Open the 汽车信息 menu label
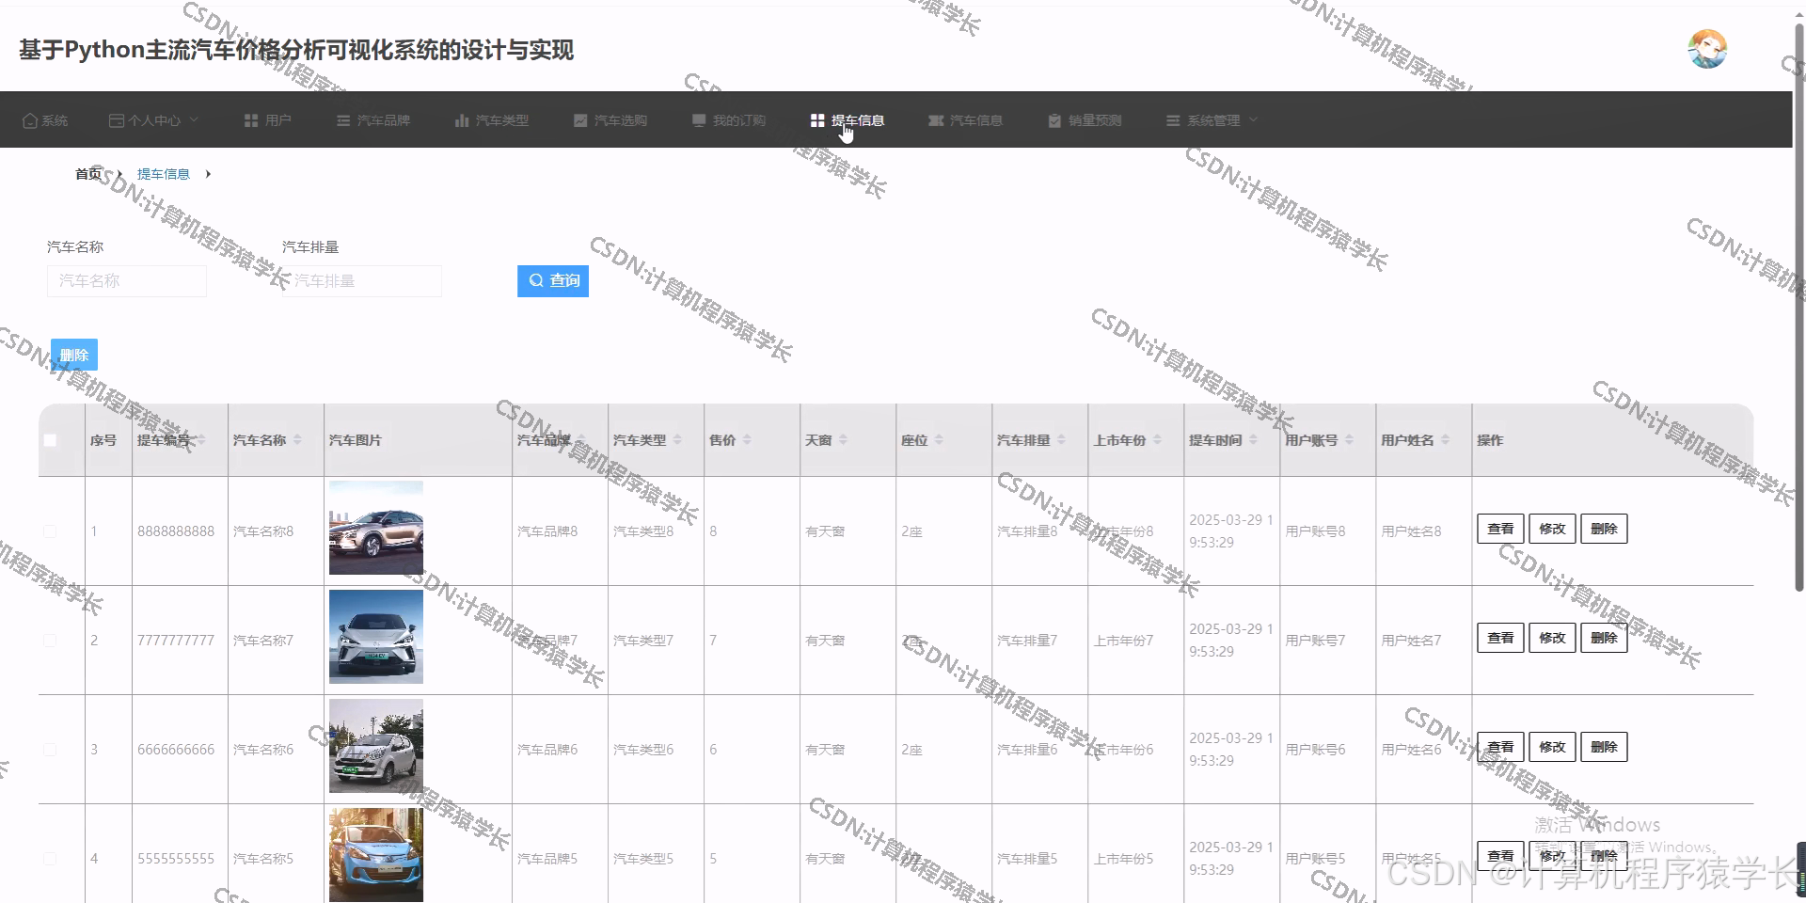Screen dimensions: 1806x903 coord(975,120)
